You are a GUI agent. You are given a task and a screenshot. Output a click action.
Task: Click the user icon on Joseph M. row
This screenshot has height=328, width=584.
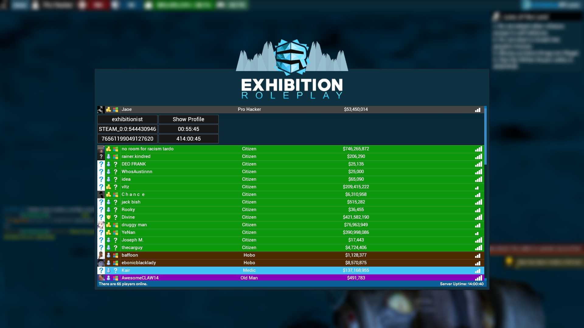tap(109, 240)
